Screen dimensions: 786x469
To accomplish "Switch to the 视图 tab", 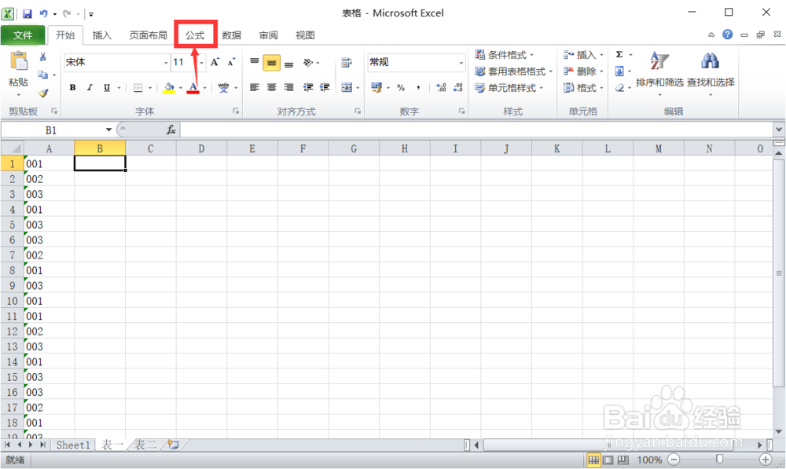I will coord(305,35).
